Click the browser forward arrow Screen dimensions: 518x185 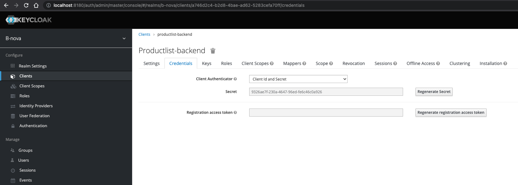pyautogui.click(x=16, y=5)
